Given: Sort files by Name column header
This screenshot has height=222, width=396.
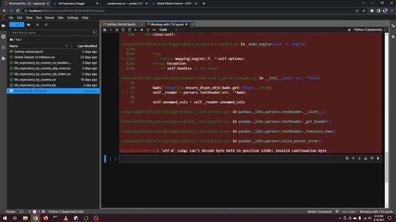Looking at the screenshot, I should 39,46.
